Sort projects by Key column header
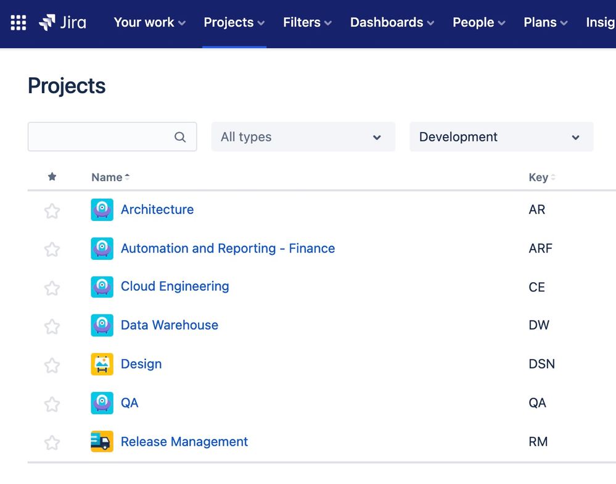The height and width of the screenshot is (484, 616). pyautogui.click(x=538, y=178)
